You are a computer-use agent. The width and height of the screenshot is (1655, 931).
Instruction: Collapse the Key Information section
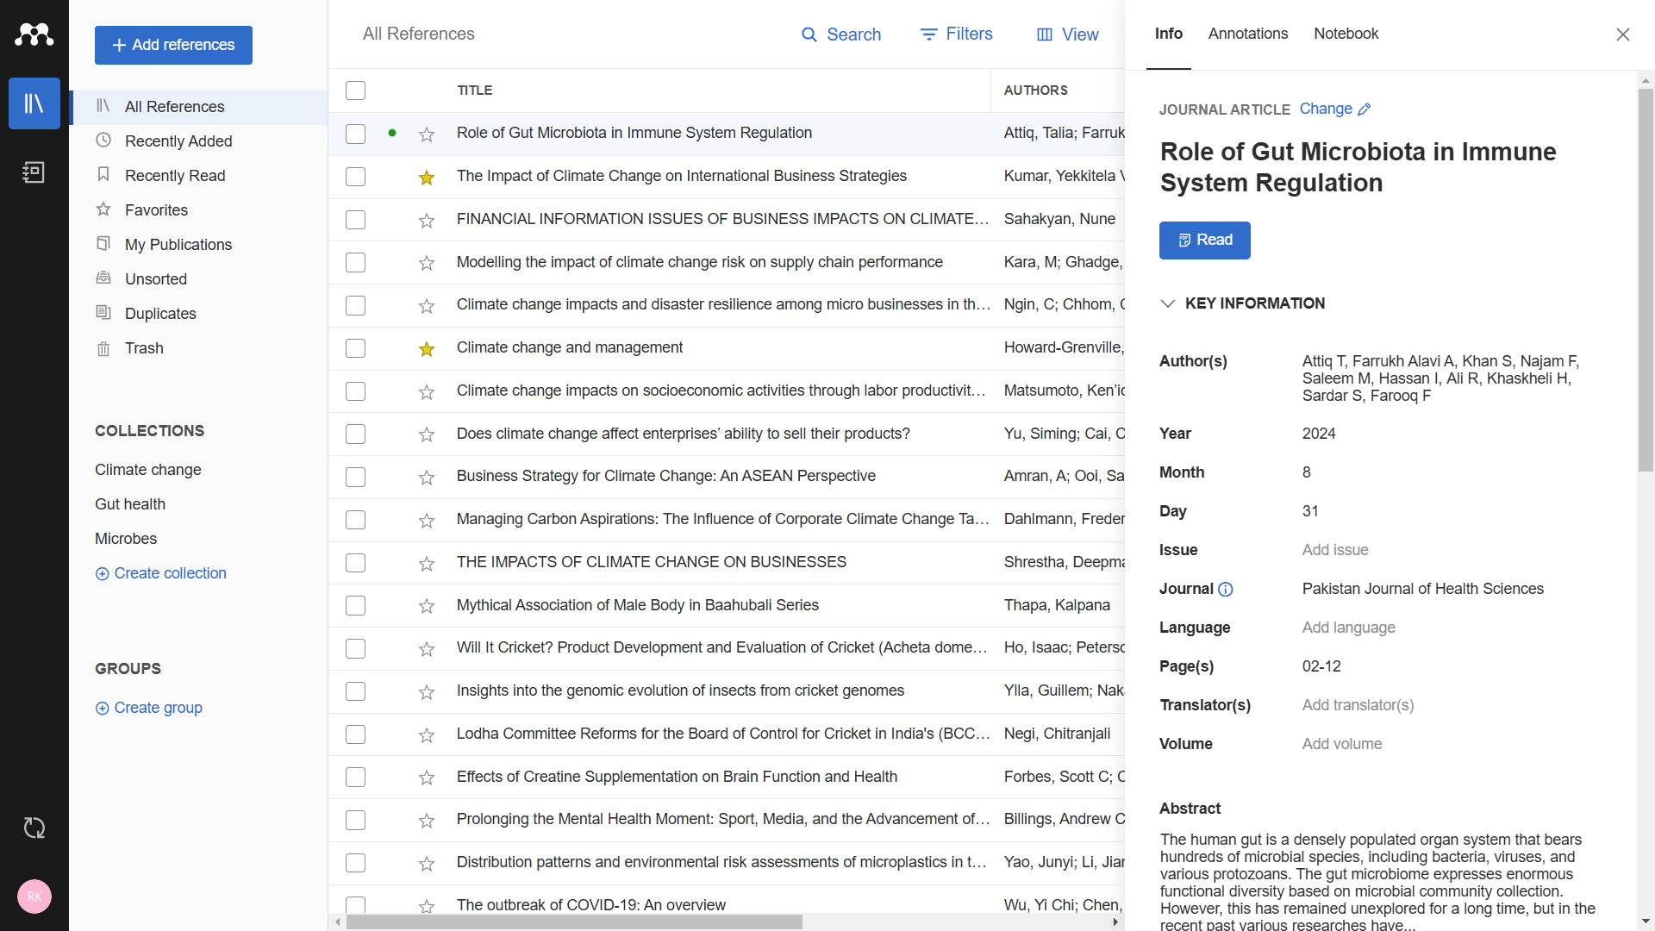pos(1168,303)
